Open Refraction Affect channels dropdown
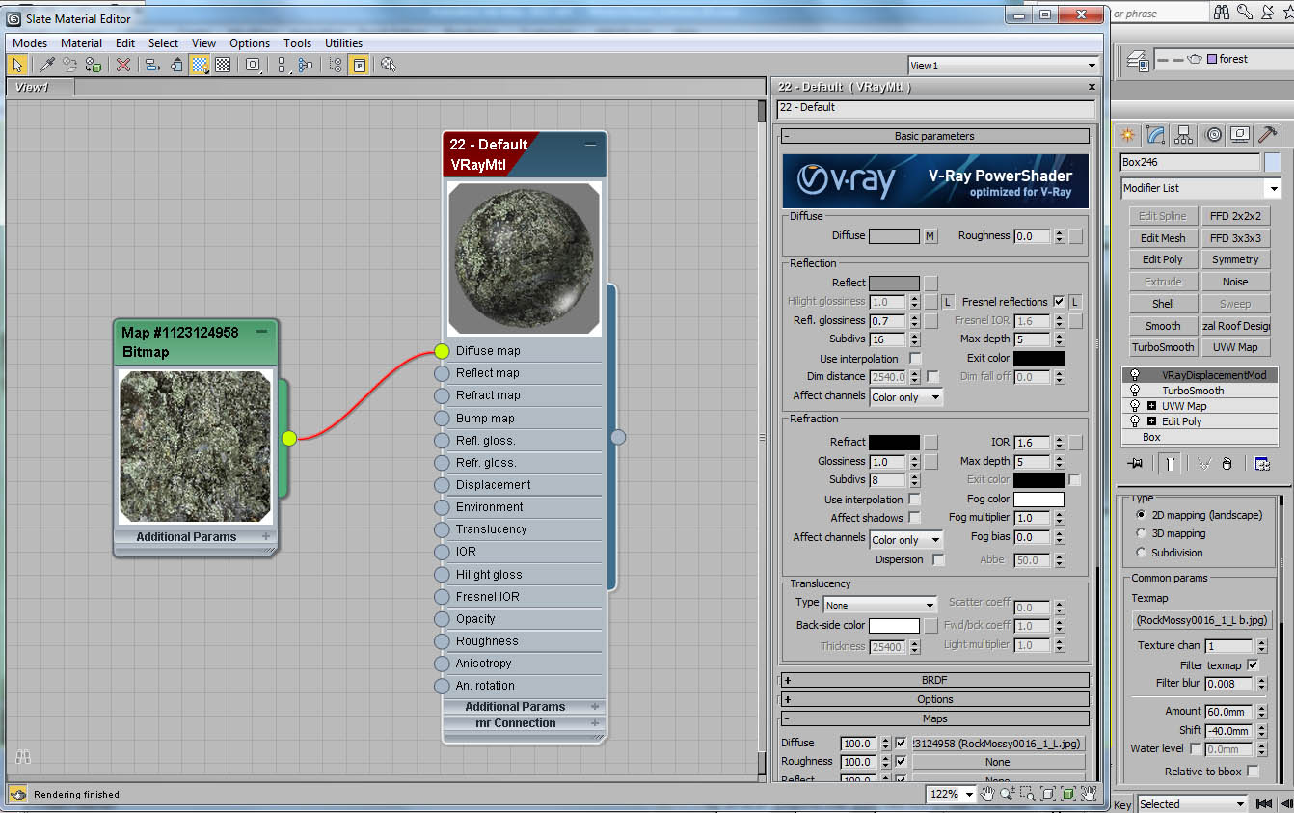 pos(906,540)
